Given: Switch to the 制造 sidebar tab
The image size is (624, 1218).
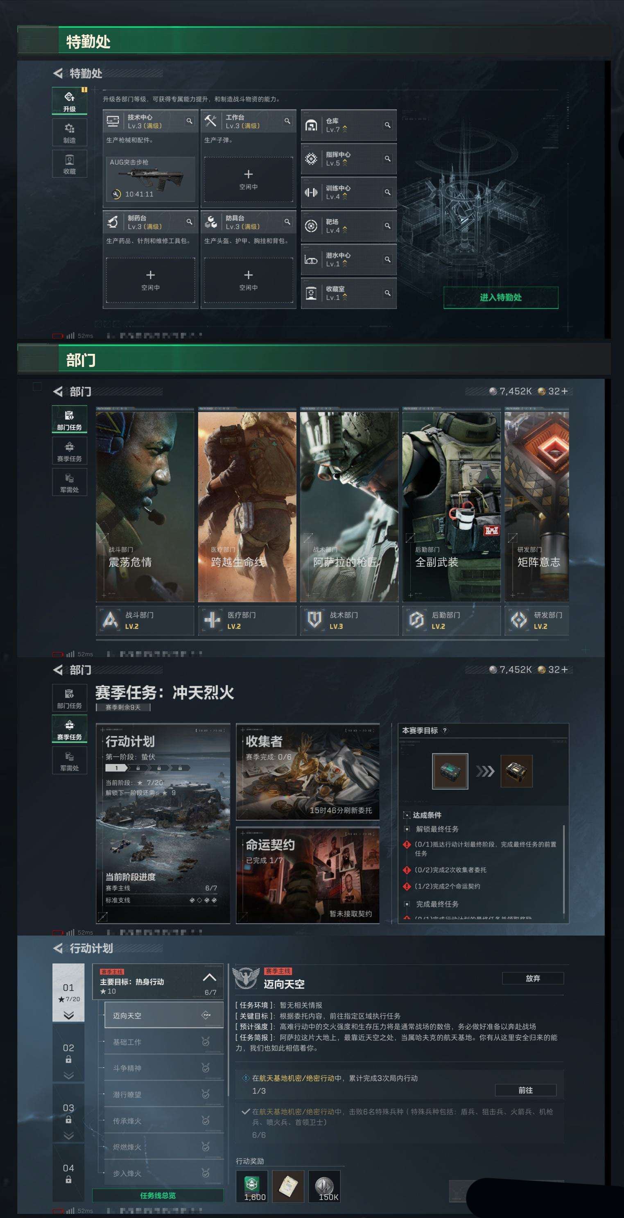Looking at the screenshot, I should (x=70, y=132).
